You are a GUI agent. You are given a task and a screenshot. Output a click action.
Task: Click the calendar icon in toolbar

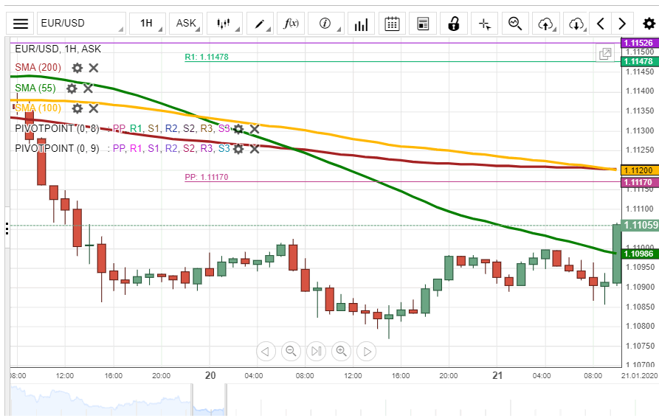[393, 24]
